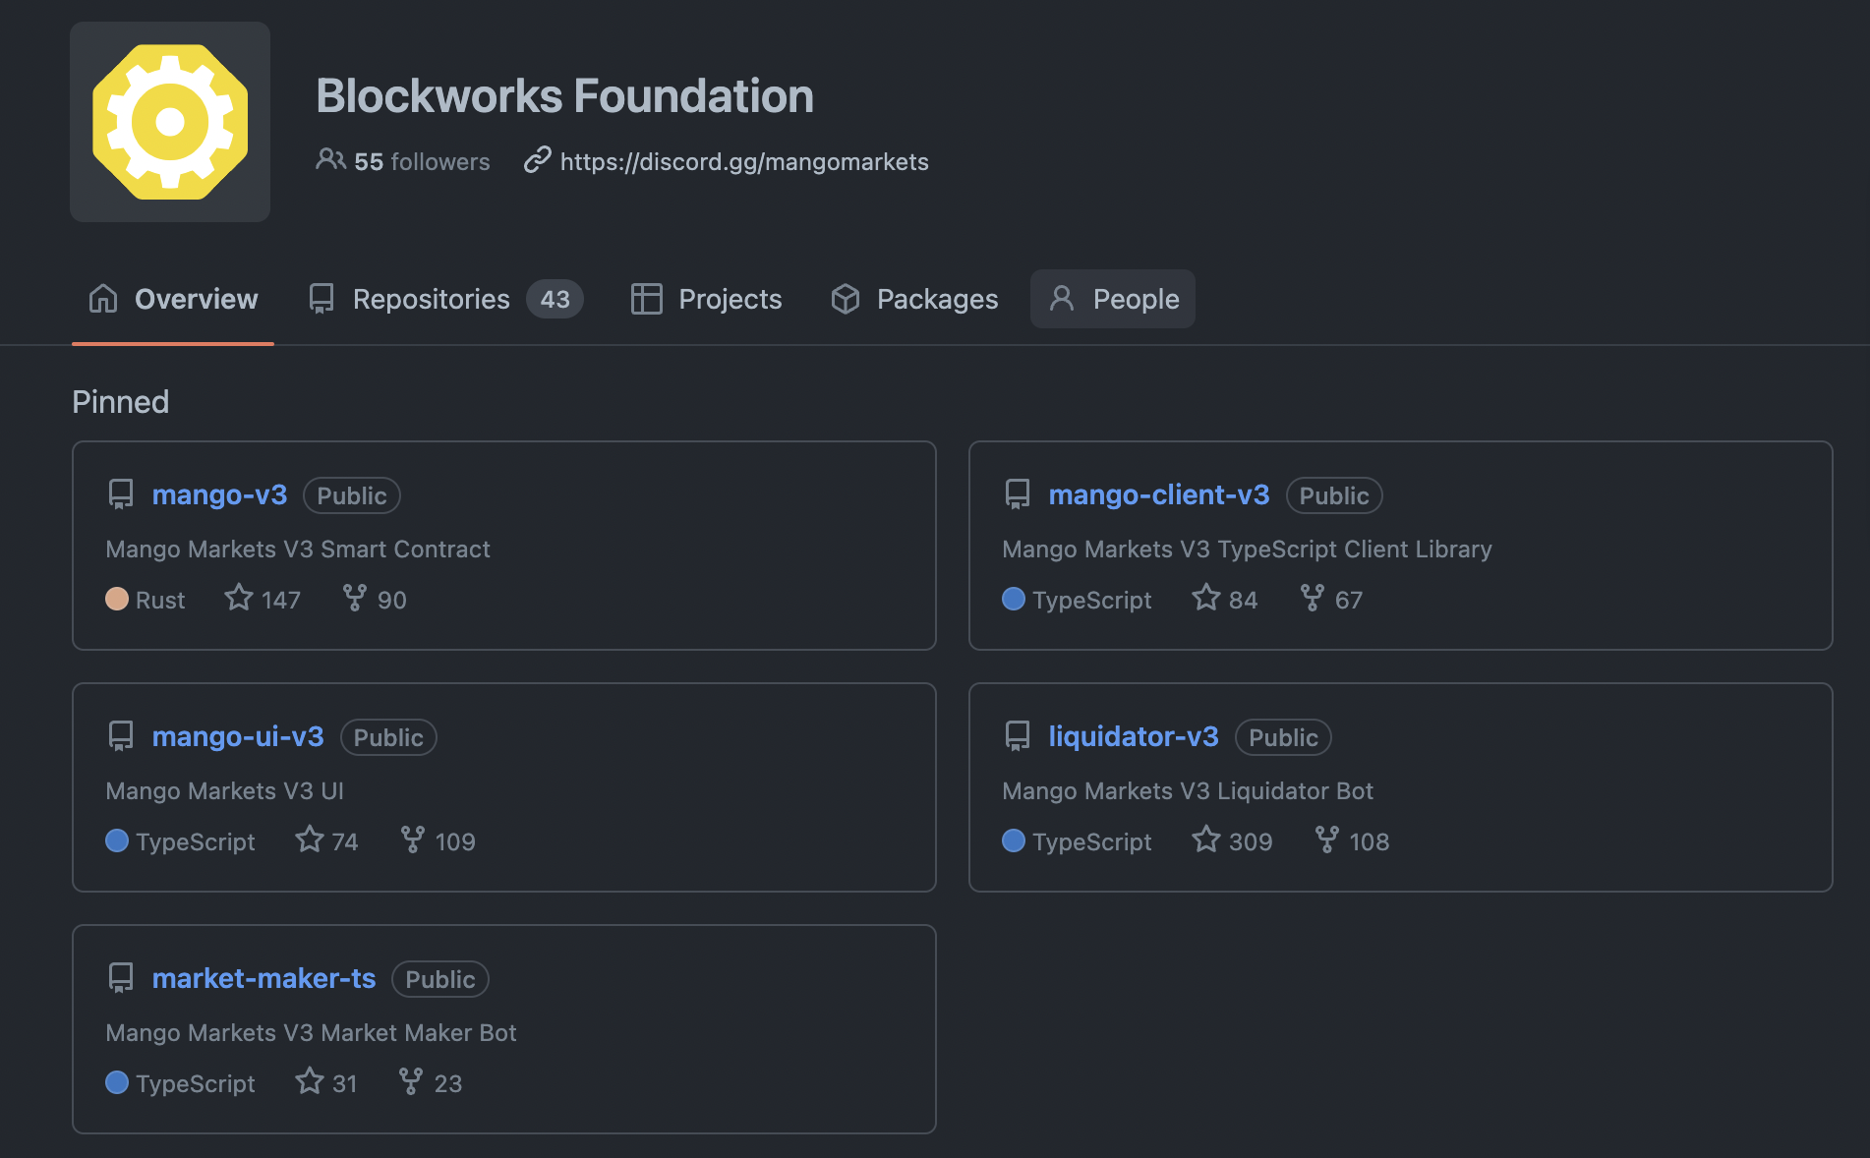Click the star icon showing 309 stars
Viewport: 1870px width, 1158px height.
[1206, 840]
